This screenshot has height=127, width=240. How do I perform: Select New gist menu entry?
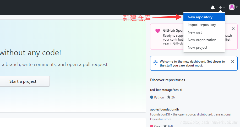click(x=204, y=32)
